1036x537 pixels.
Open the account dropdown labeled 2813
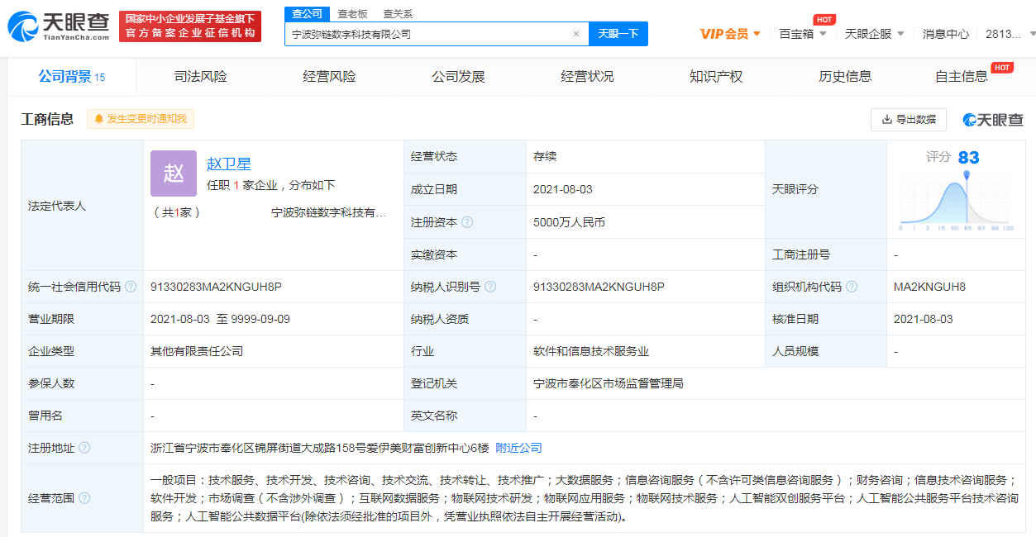tap(1010, 34)
